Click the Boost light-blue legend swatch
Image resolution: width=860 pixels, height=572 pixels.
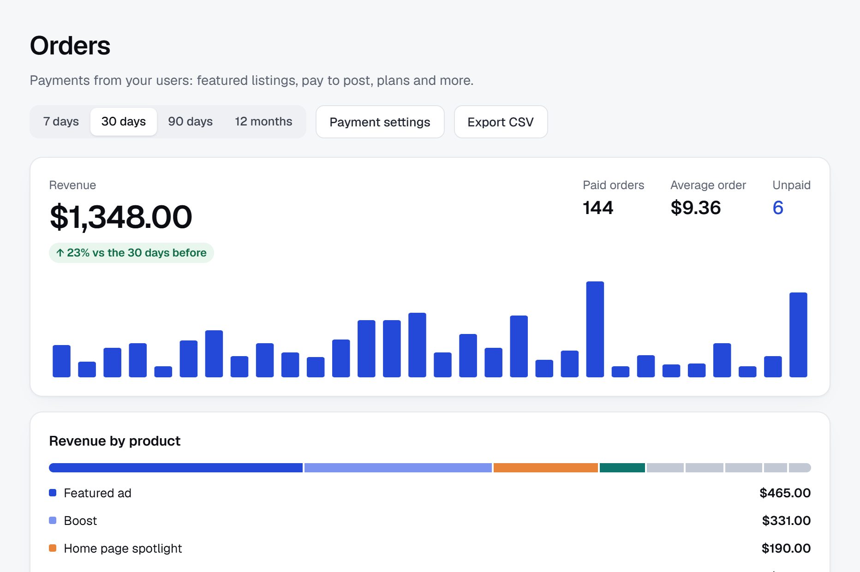tap(53, 520)
